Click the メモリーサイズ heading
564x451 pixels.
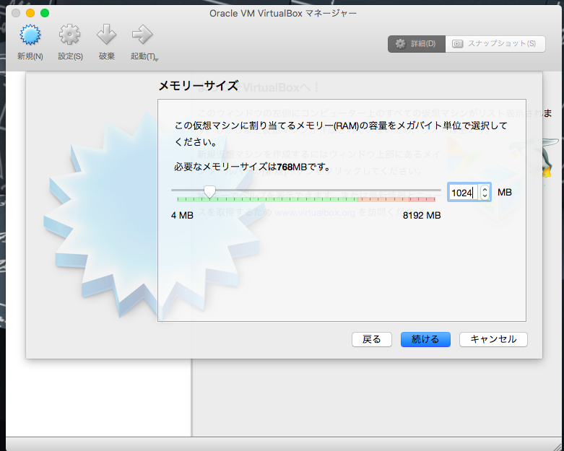click(198, 86)
